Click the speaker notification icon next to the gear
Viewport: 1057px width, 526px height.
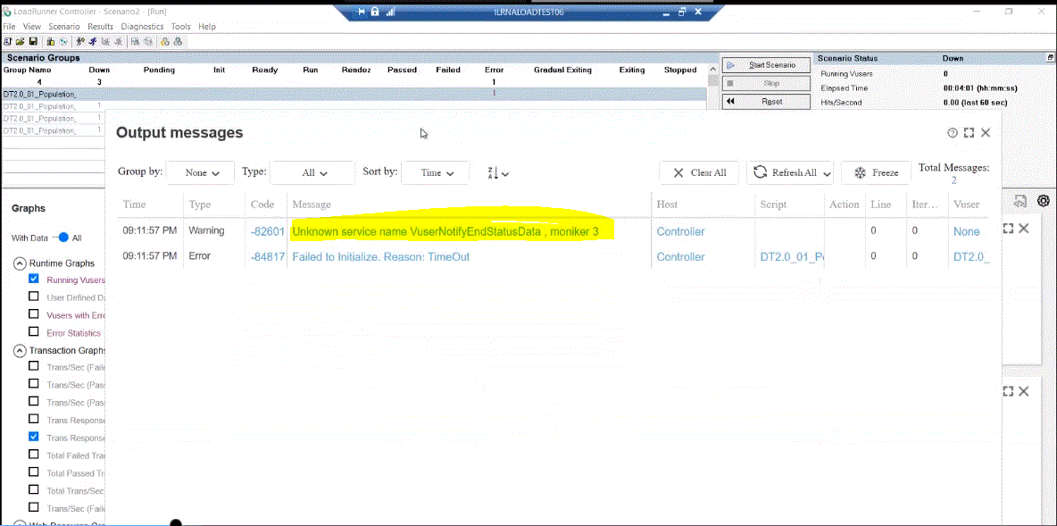(1020, 200)
